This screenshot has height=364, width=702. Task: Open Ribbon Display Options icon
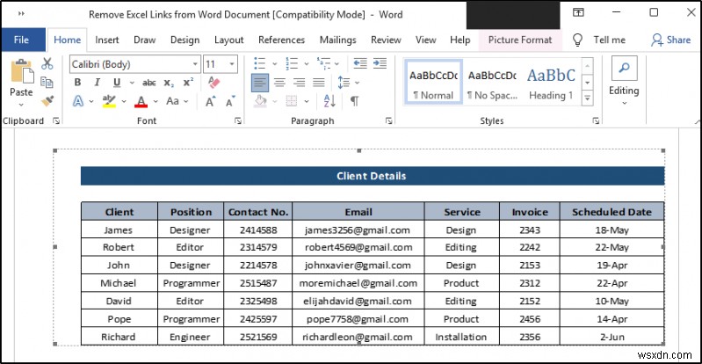coord(578,12)
